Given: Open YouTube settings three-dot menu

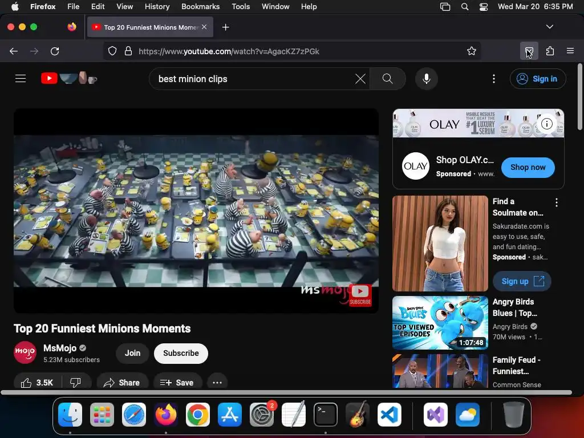Looking at the screenshot, I should [493, 79].
